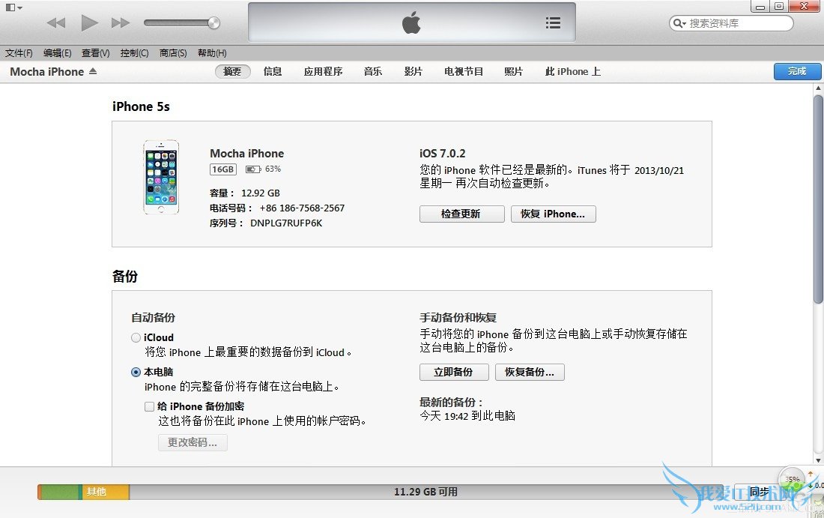The height and width of the screenshot is (518, 824).
Task: Select the iCloud backup radio button
Action: [x=136, y=337]
